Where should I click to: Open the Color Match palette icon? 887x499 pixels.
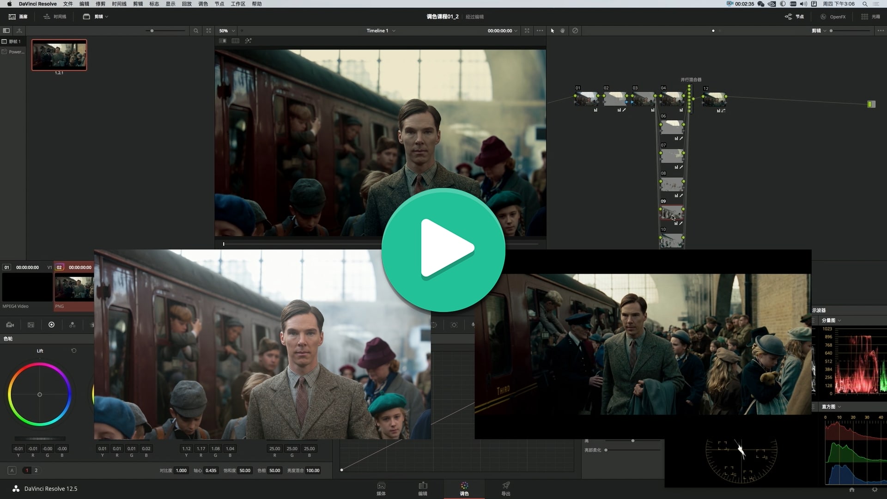31,325
